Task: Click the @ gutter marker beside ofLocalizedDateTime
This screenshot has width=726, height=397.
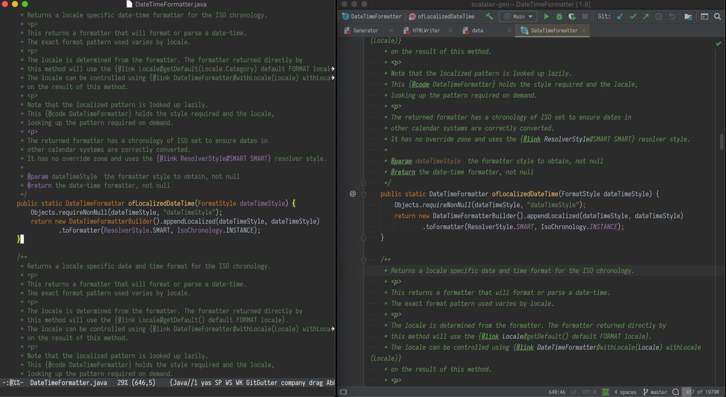Action: pos(352,194)
